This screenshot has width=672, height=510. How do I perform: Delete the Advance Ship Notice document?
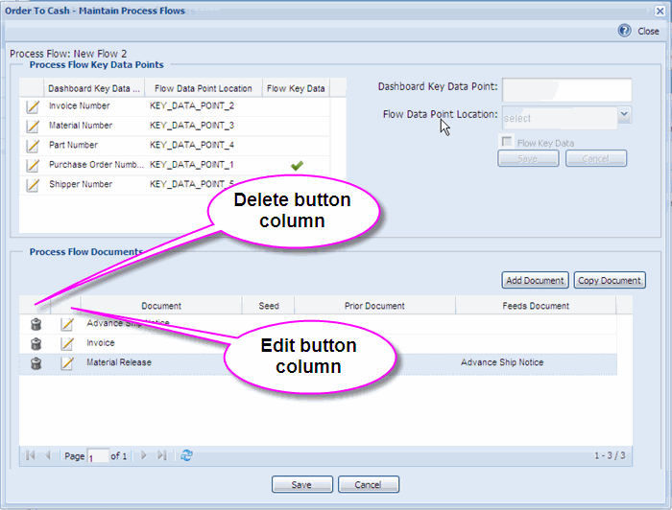[36, 324]
